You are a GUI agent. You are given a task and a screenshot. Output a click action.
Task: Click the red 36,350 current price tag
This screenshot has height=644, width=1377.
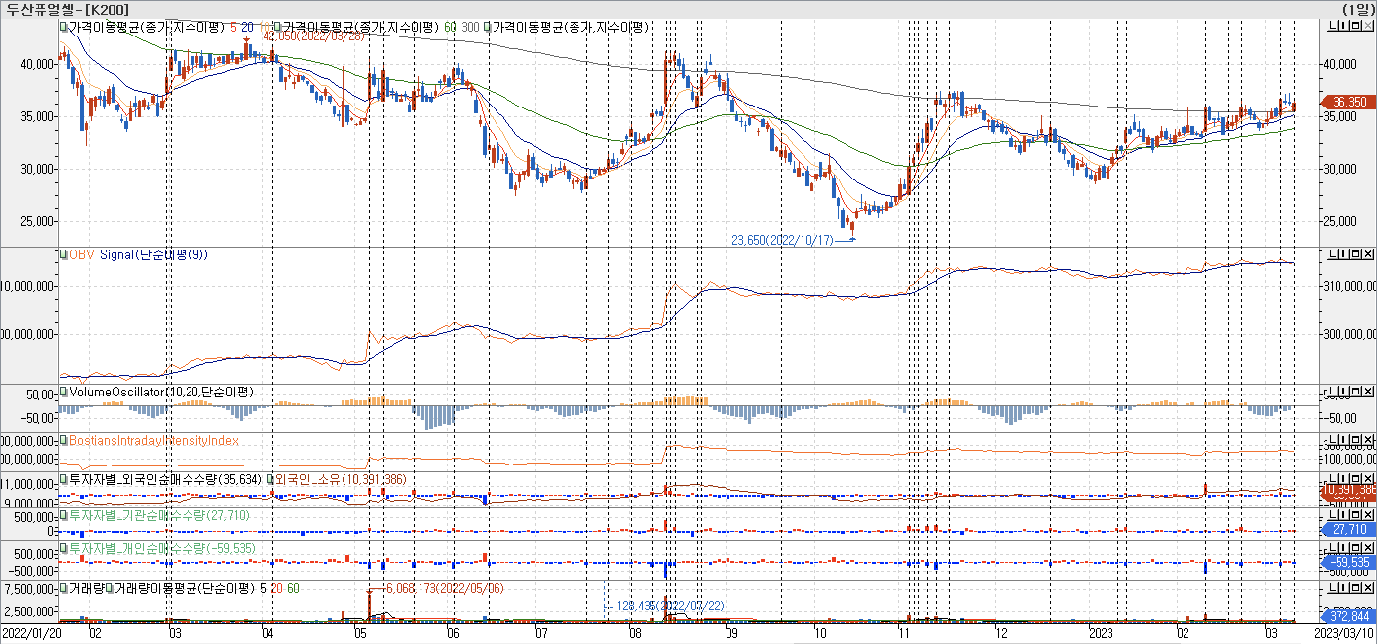click(x=1349, y=102)
